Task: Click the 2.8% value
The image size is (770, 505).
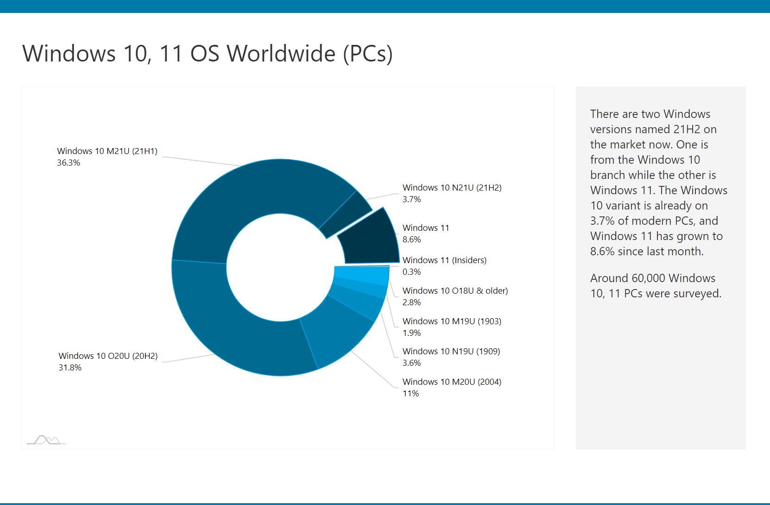Action: point(411,302)
